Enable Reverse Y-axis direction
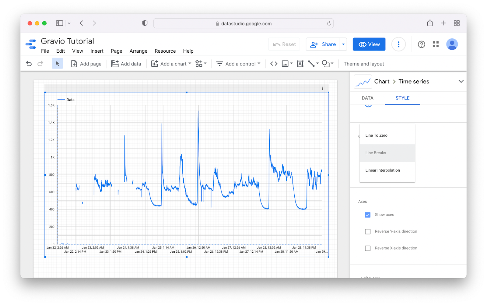Viewport: 487px width, 305px height. tap(368, 231)
